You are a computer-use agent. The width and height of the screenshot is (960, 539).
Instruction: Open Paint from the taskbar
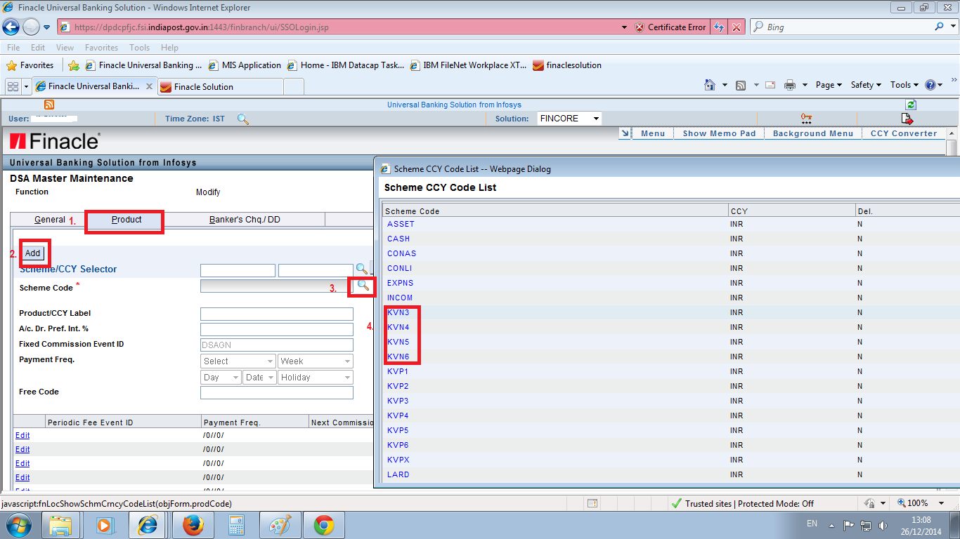(280, 524)
